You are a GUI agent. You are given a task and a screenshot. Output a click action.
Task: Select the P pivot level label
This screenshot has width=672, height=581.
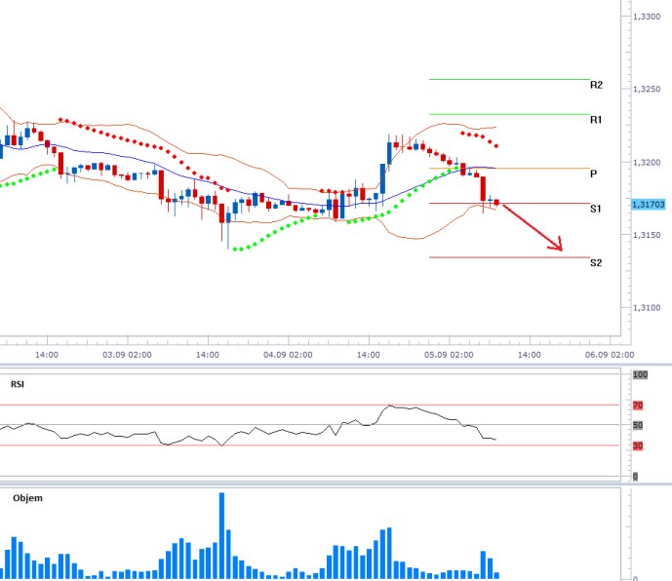click(594, 174)
